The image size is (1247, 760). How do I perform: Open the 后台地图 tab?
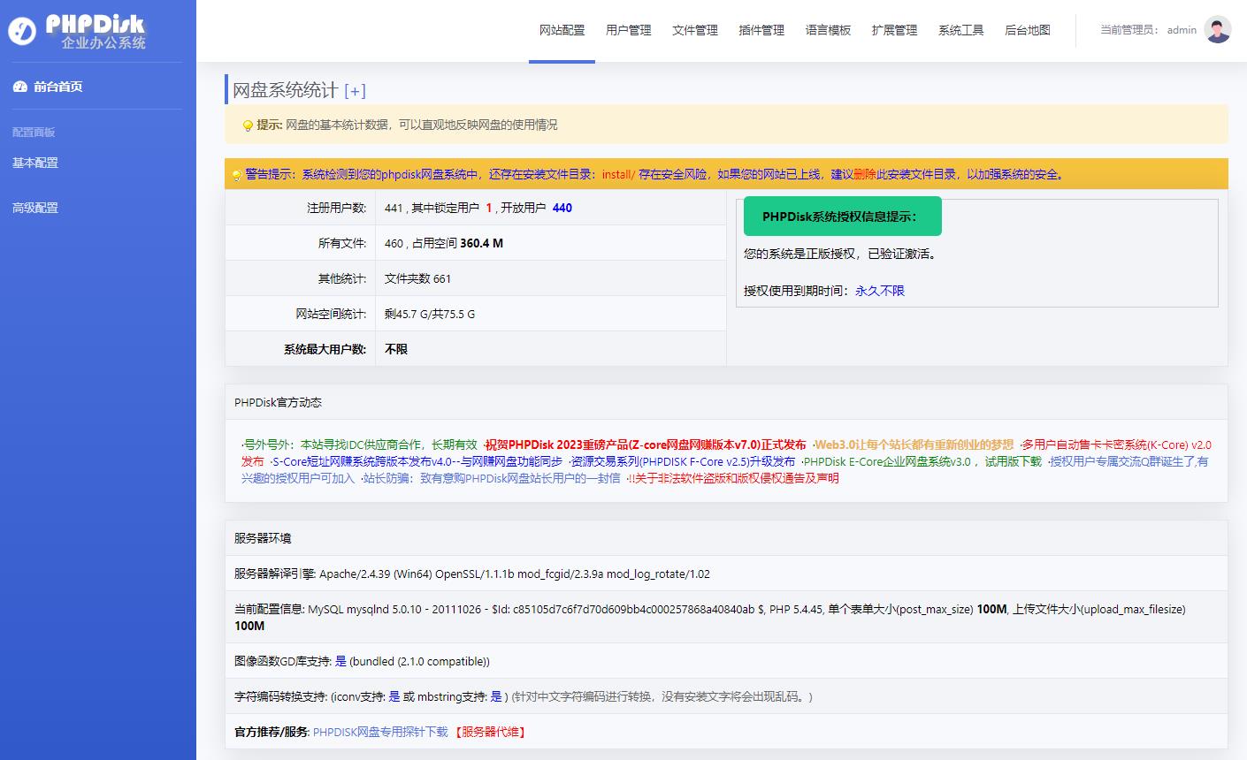point(1028,30)
